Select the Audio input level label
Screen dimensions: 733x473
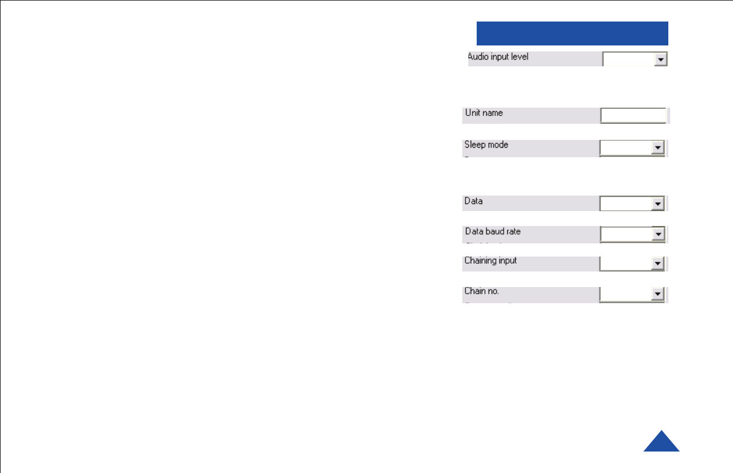498,57
